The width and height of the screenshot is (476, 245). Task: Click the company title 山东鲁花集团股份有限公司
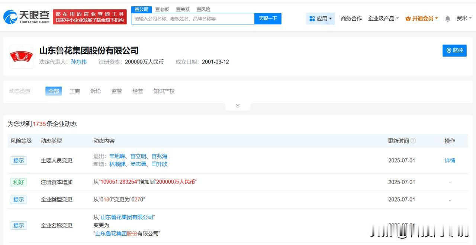coord(89,50)
